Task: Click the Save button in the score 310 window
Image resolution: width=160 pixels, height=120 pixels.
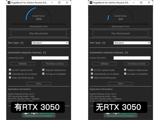Action: point(121,83)
